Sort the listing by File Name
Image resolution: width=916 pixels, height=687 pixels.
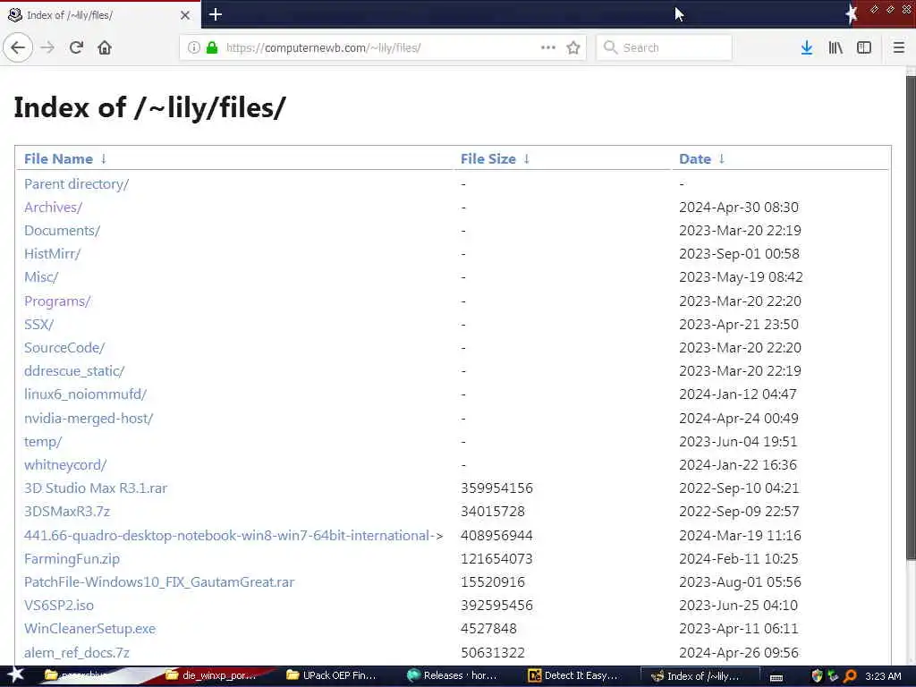(x=58, y=159)
